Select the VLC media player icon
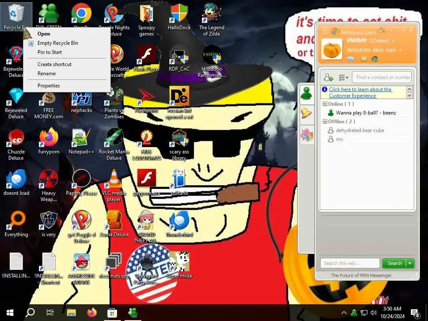428x321 pixels. (114, 186)
